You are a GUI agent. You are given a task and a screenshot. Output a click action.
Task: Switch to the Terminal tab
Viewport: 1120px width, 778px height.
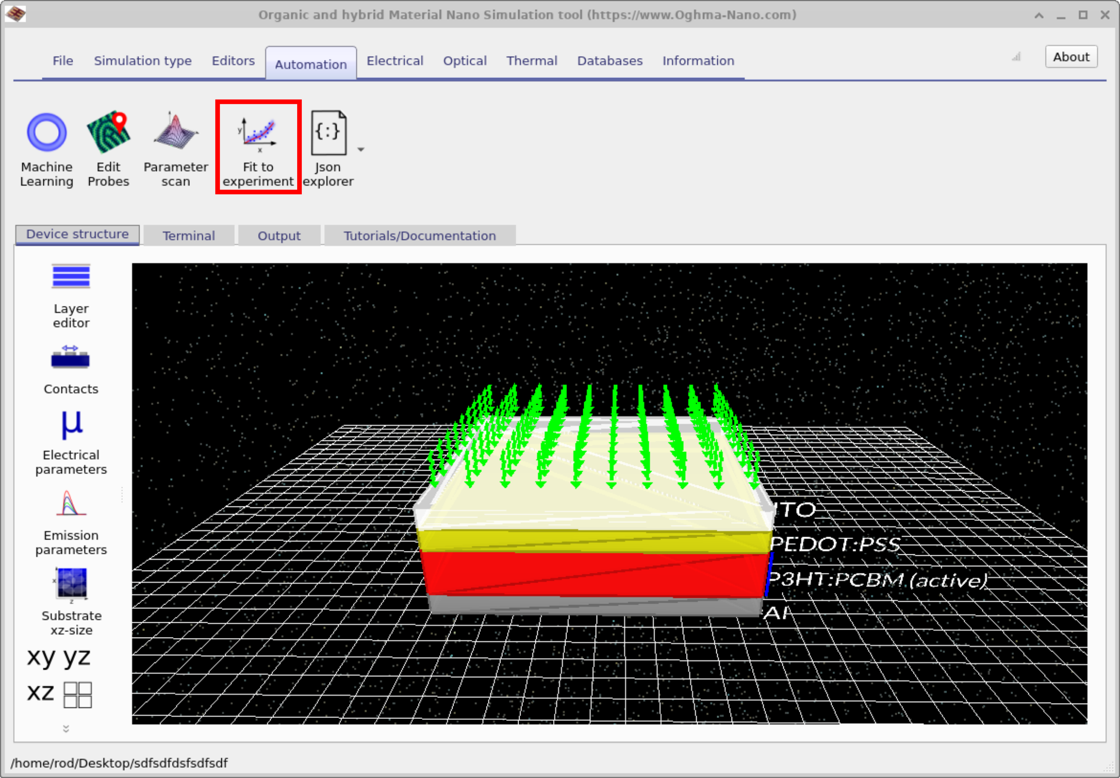[189, 235]
